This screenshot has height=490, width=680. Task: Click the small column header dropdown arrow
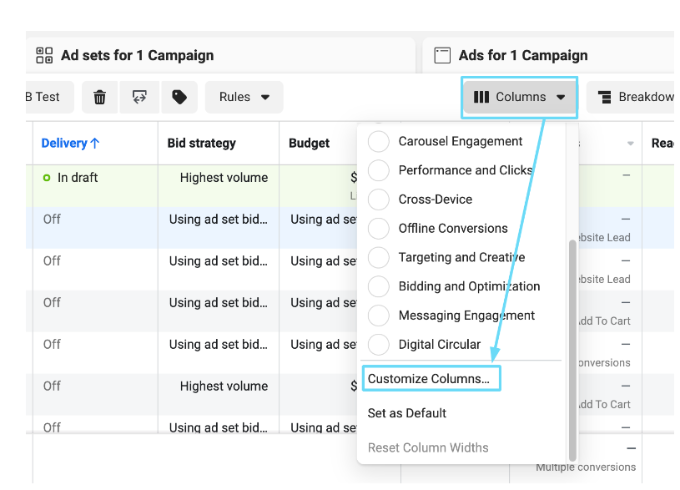point(631,144)
